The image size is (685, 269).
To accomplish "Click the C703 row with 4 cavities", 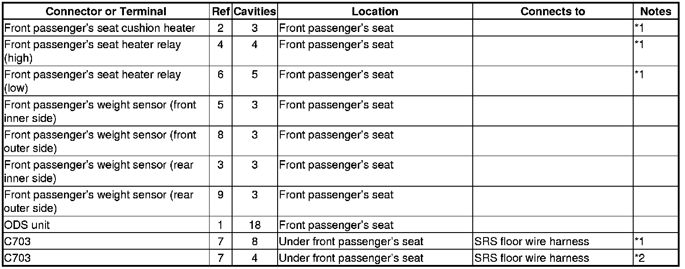I will click(341, 258).
